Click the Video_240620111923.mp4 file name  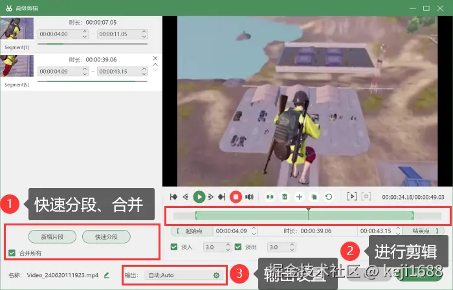[x=62, y=275]
